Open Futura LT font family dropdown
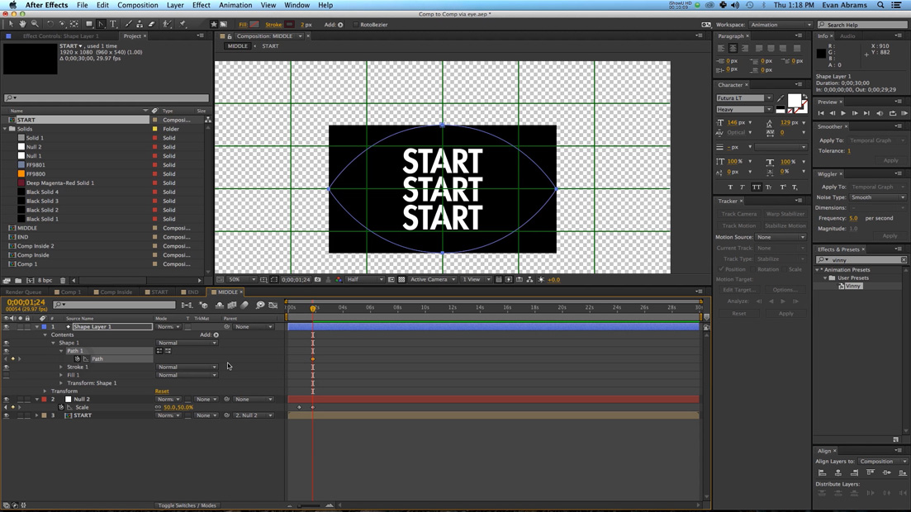This screenshot has width=911, height=512. pyautogui.click(x=743, y=98)
